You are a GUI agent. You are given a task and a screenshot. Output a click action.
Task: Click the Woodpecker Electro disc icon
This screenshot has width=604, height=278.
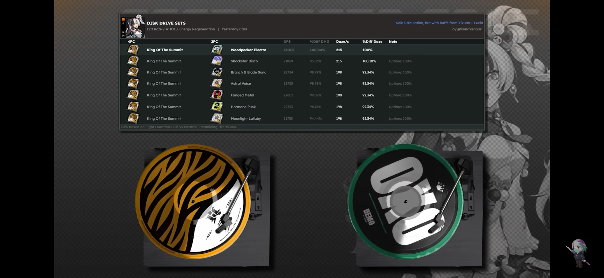[x=217, y=50]
